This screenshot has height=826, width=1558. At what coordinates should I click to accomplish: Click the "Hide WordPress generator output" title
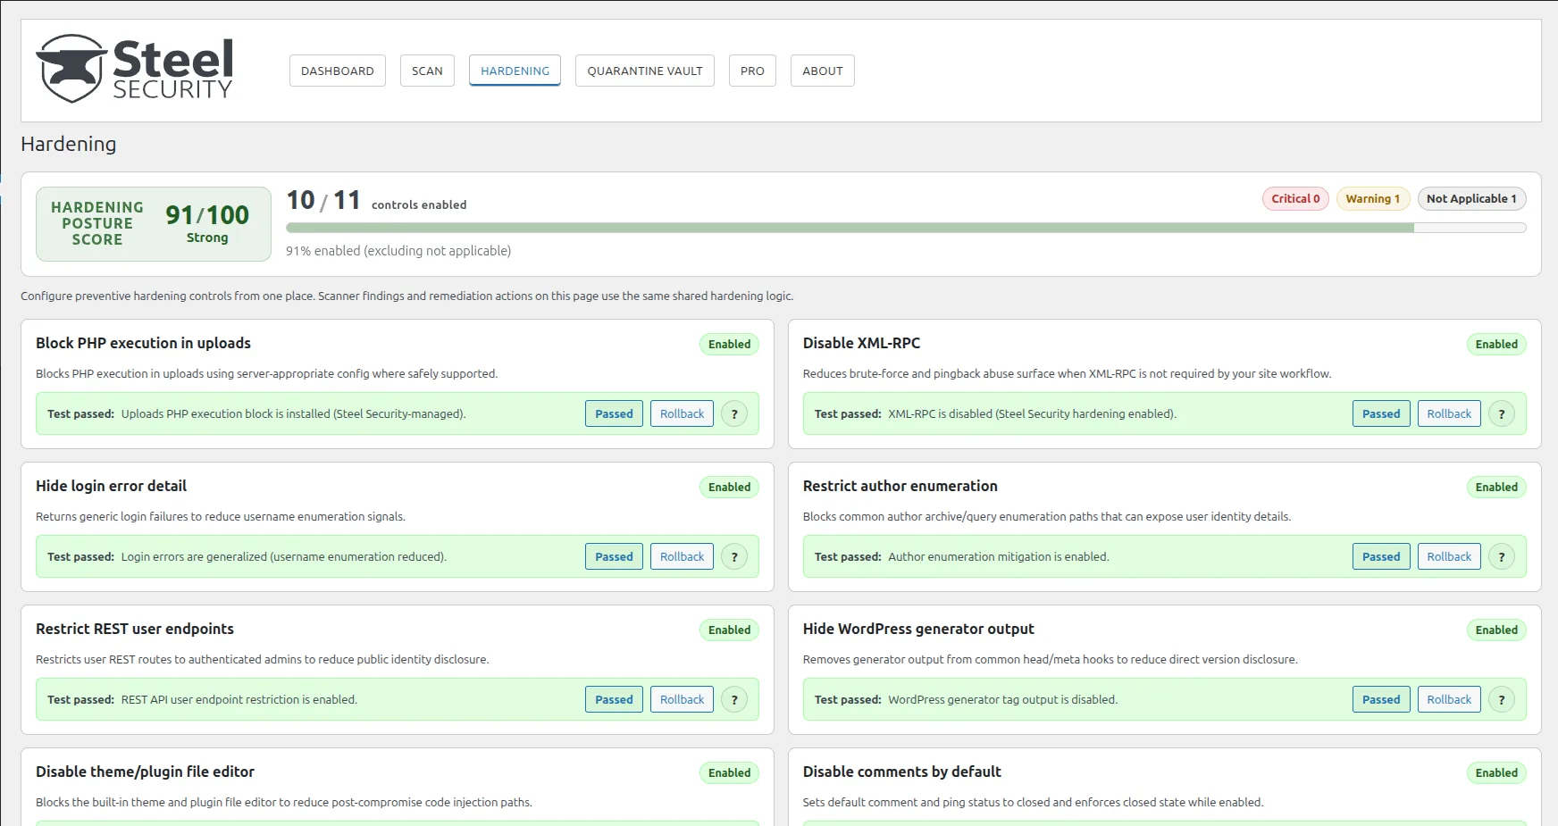pyautogui.click(x=918, y=629)
